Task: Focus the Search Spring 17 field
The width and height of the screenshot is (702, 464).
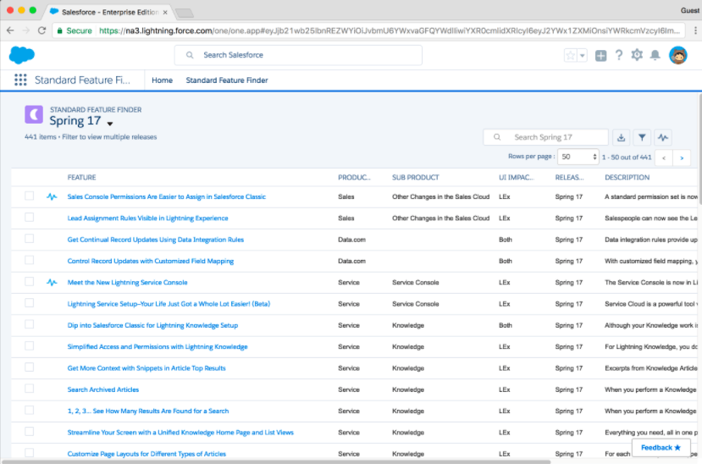Action: point(545,137)
